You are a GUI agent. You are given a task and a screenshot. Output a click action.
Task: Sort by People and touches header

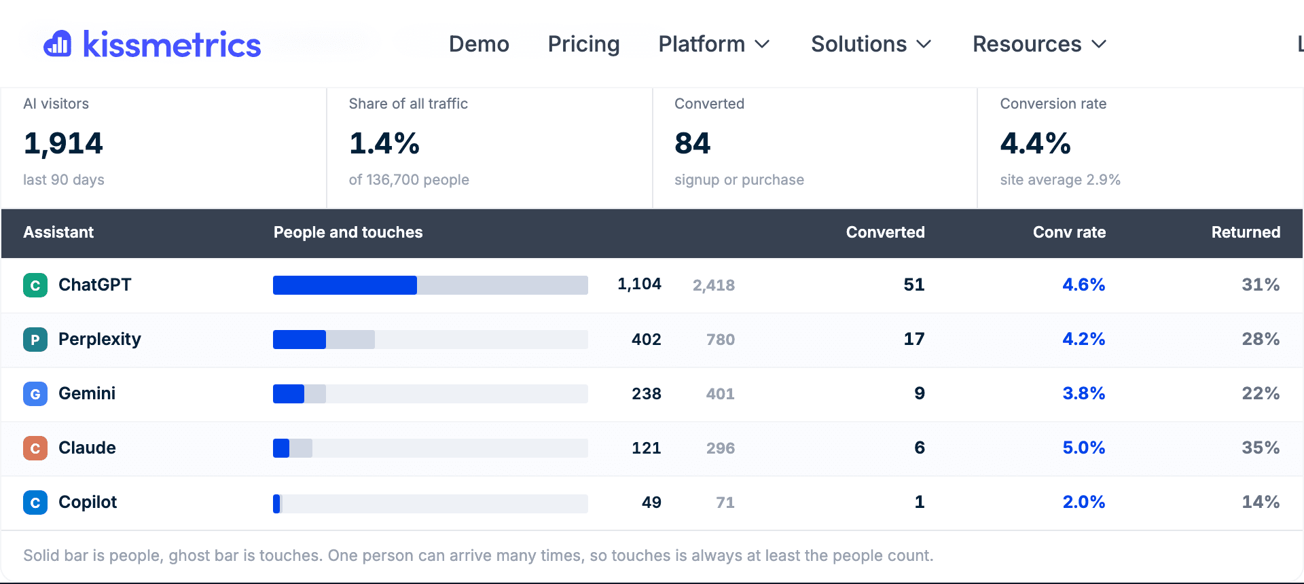pos(348,232)
